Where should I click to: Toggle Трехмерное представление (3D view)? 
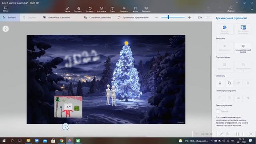point(133,18)
